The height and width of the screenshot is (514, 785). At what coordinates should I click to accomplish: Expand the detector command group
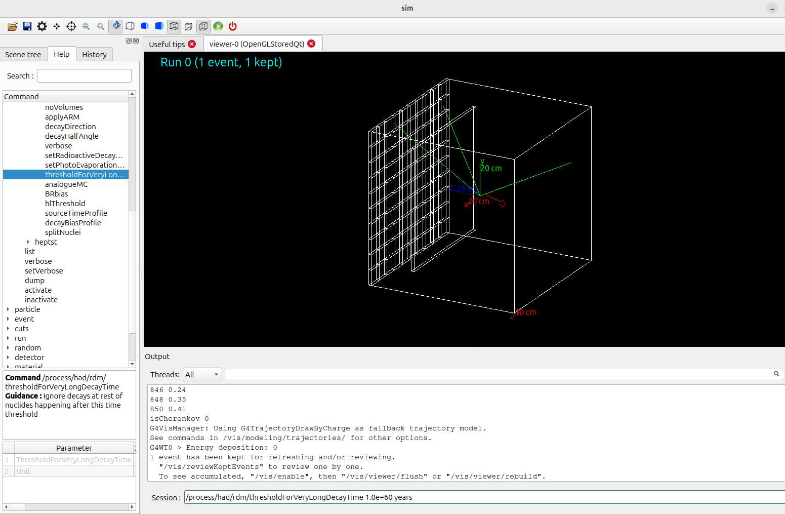coord(8,358)
